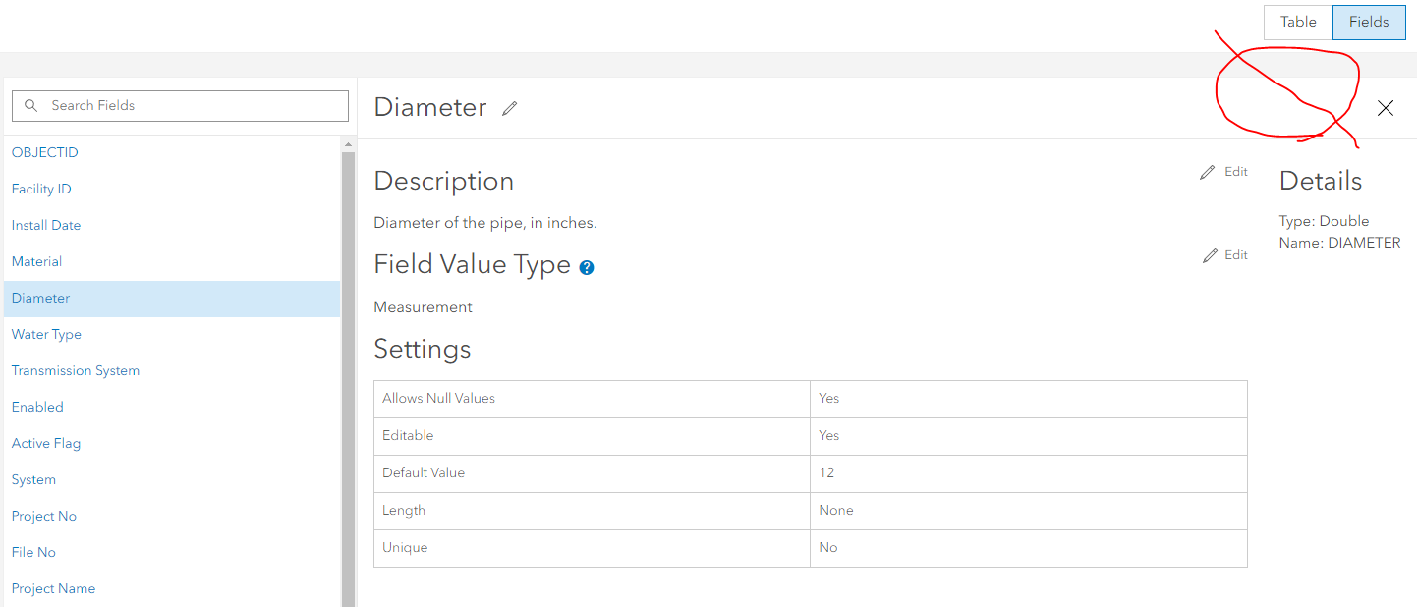Select the Facility ID field
Viewport: 1417px width, 607px height.
[41, 189]
